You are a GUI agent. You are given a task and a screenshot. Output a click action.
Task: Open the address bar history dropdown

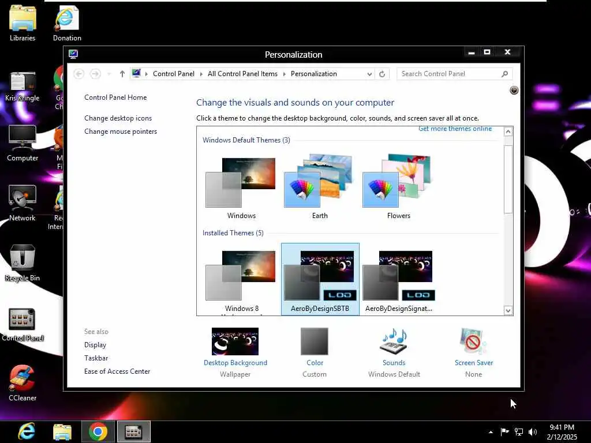click(369, 74)
